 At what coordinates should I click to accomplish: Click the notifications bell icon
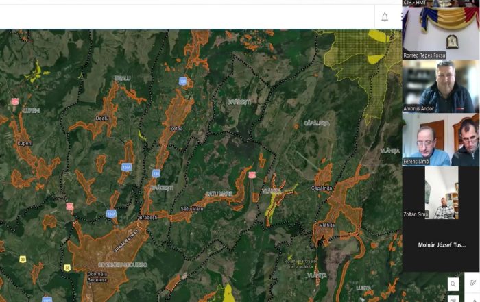point(385,17)
